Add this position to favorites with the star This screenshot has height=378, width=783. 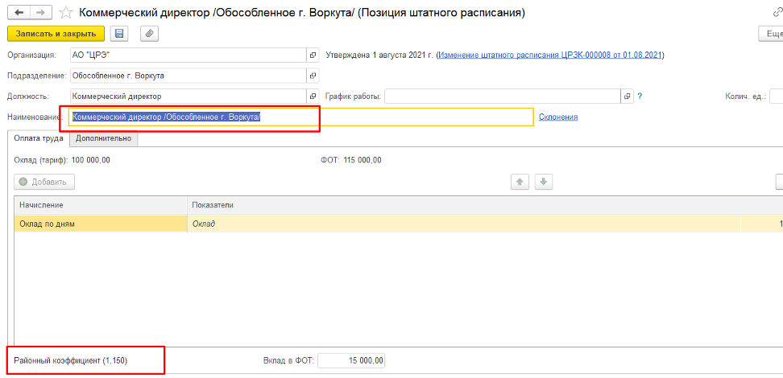point(65,13)
